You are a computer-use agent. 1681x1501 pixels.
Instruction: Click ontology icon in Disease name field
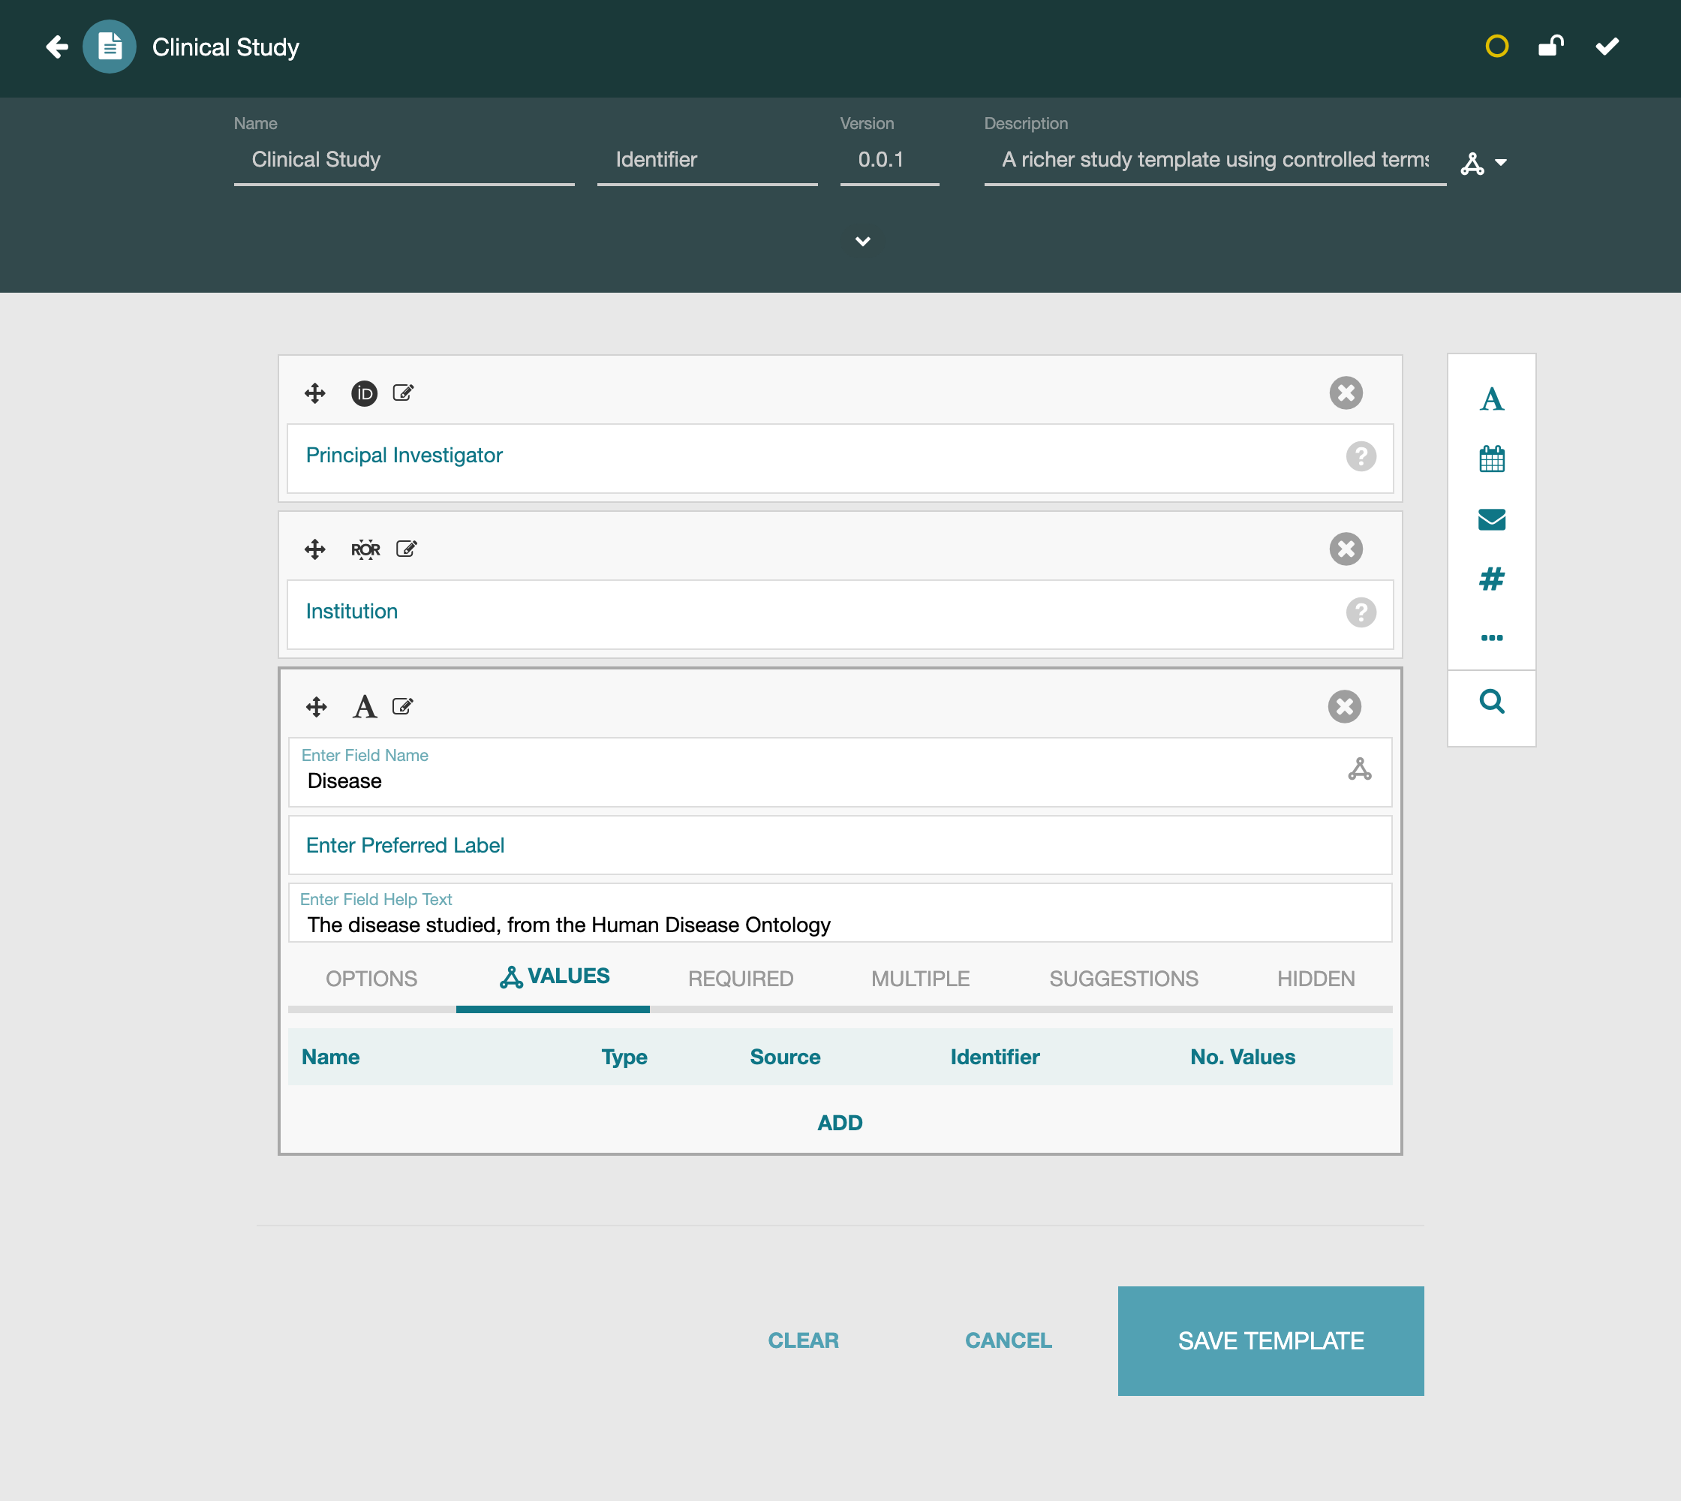[1360, 769]
